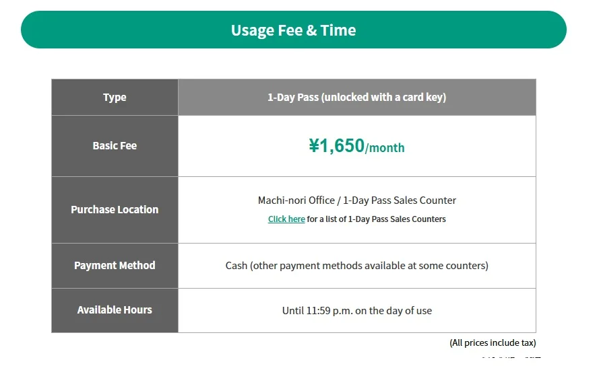Click the word "Until" in the hours row
The width and height of the screenshot is (599, 366).
click(294, 311)
